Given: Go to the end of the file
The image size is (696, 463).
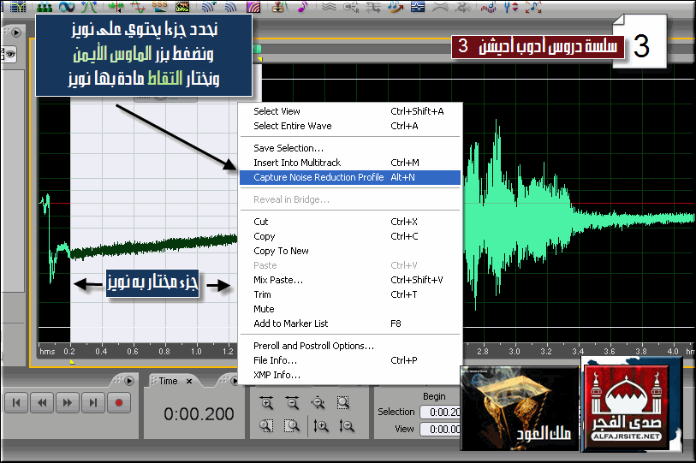Looking at the screenshot, I should [93, 402].
